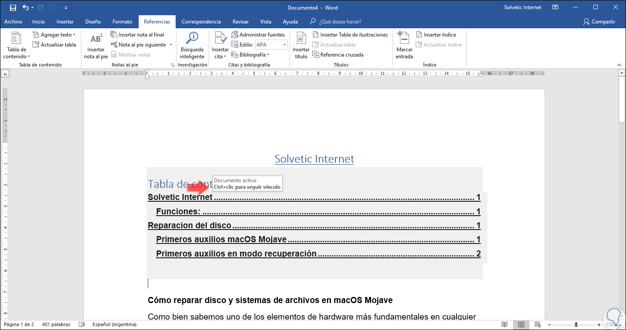Viewport: 626px width, 330px height.
Task: Follow the Funciones: table of contents entry
Action: pyautogui.click(x=318, y=212)
